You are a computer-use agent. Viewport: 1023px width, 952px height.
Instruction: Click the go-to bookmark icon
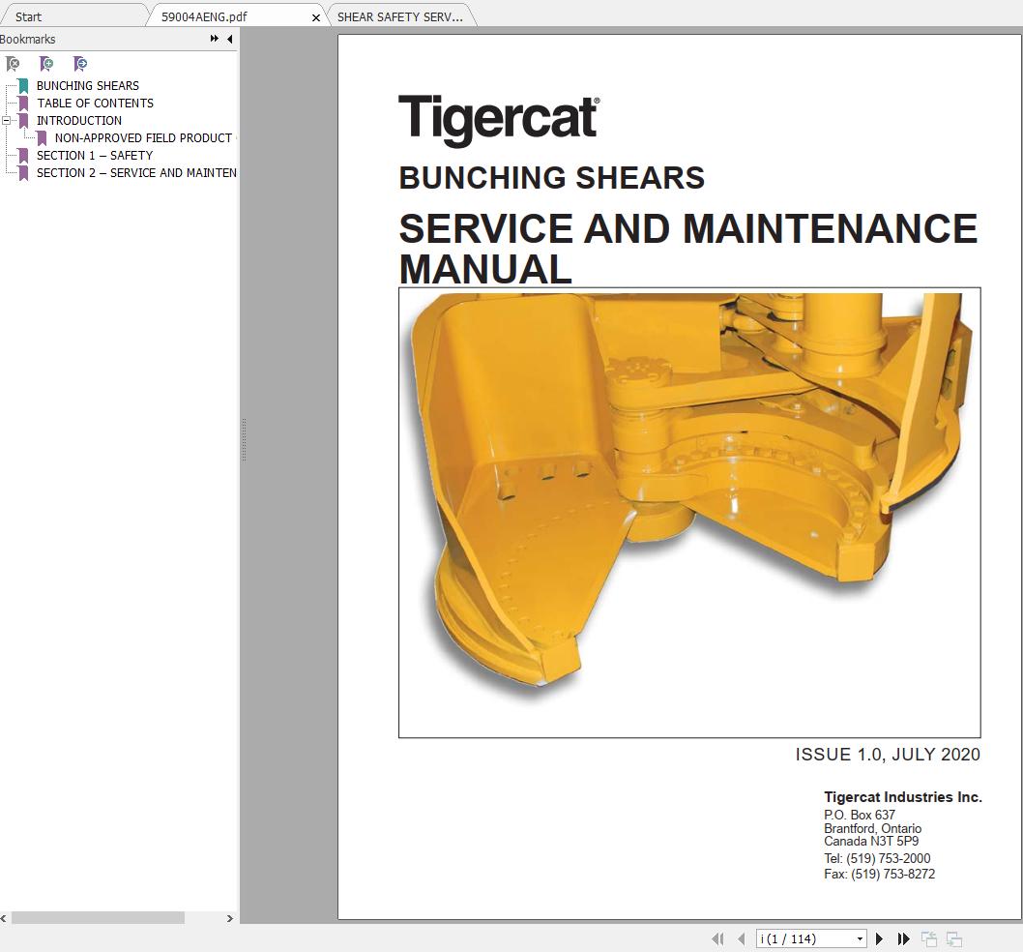coord(81,64)
